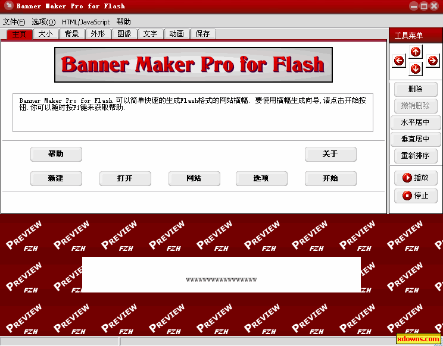Click the white banner preview area
The image size is (443, 346).
[x=221, y=275]
